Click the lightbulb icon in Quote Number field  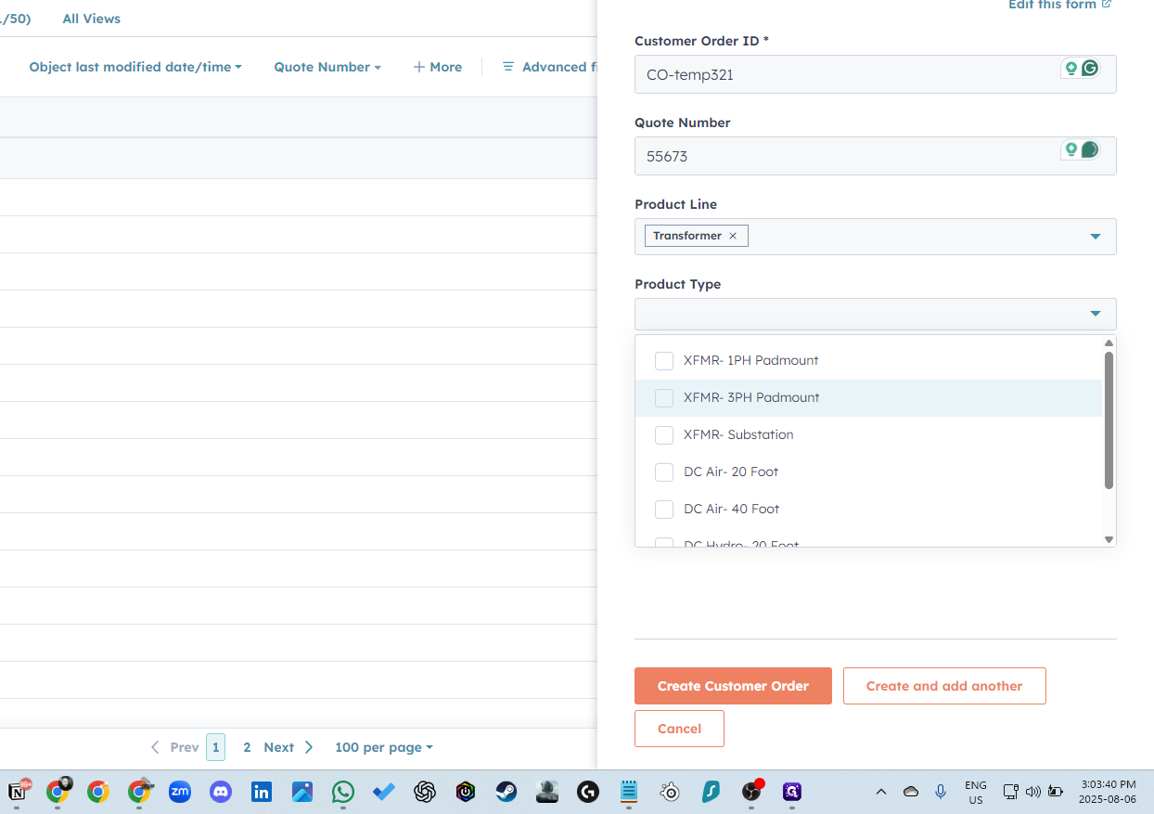click(x=1071, y=149)
